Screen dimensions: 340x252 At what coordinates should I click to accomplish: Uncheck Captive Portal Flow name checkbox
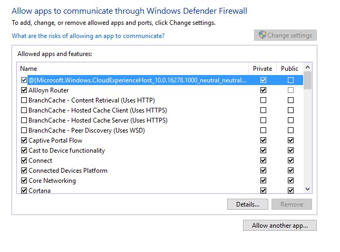pyautogui.click(x=24, y=141)
